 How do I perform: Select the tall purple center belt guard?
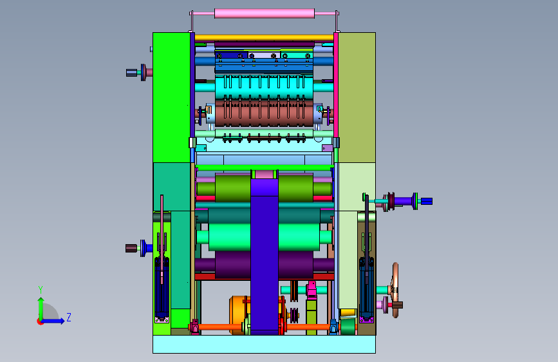pyautogui.click(x=265, y=256)
